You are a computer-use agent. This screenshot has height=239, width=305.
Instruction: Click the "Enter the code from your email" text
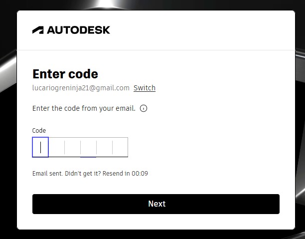pos(84,108)
